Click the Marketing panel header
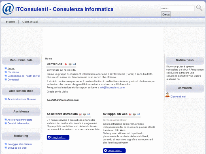Image resolution: width=206 pixels, height=154 pixels. [x=21, y=136]
